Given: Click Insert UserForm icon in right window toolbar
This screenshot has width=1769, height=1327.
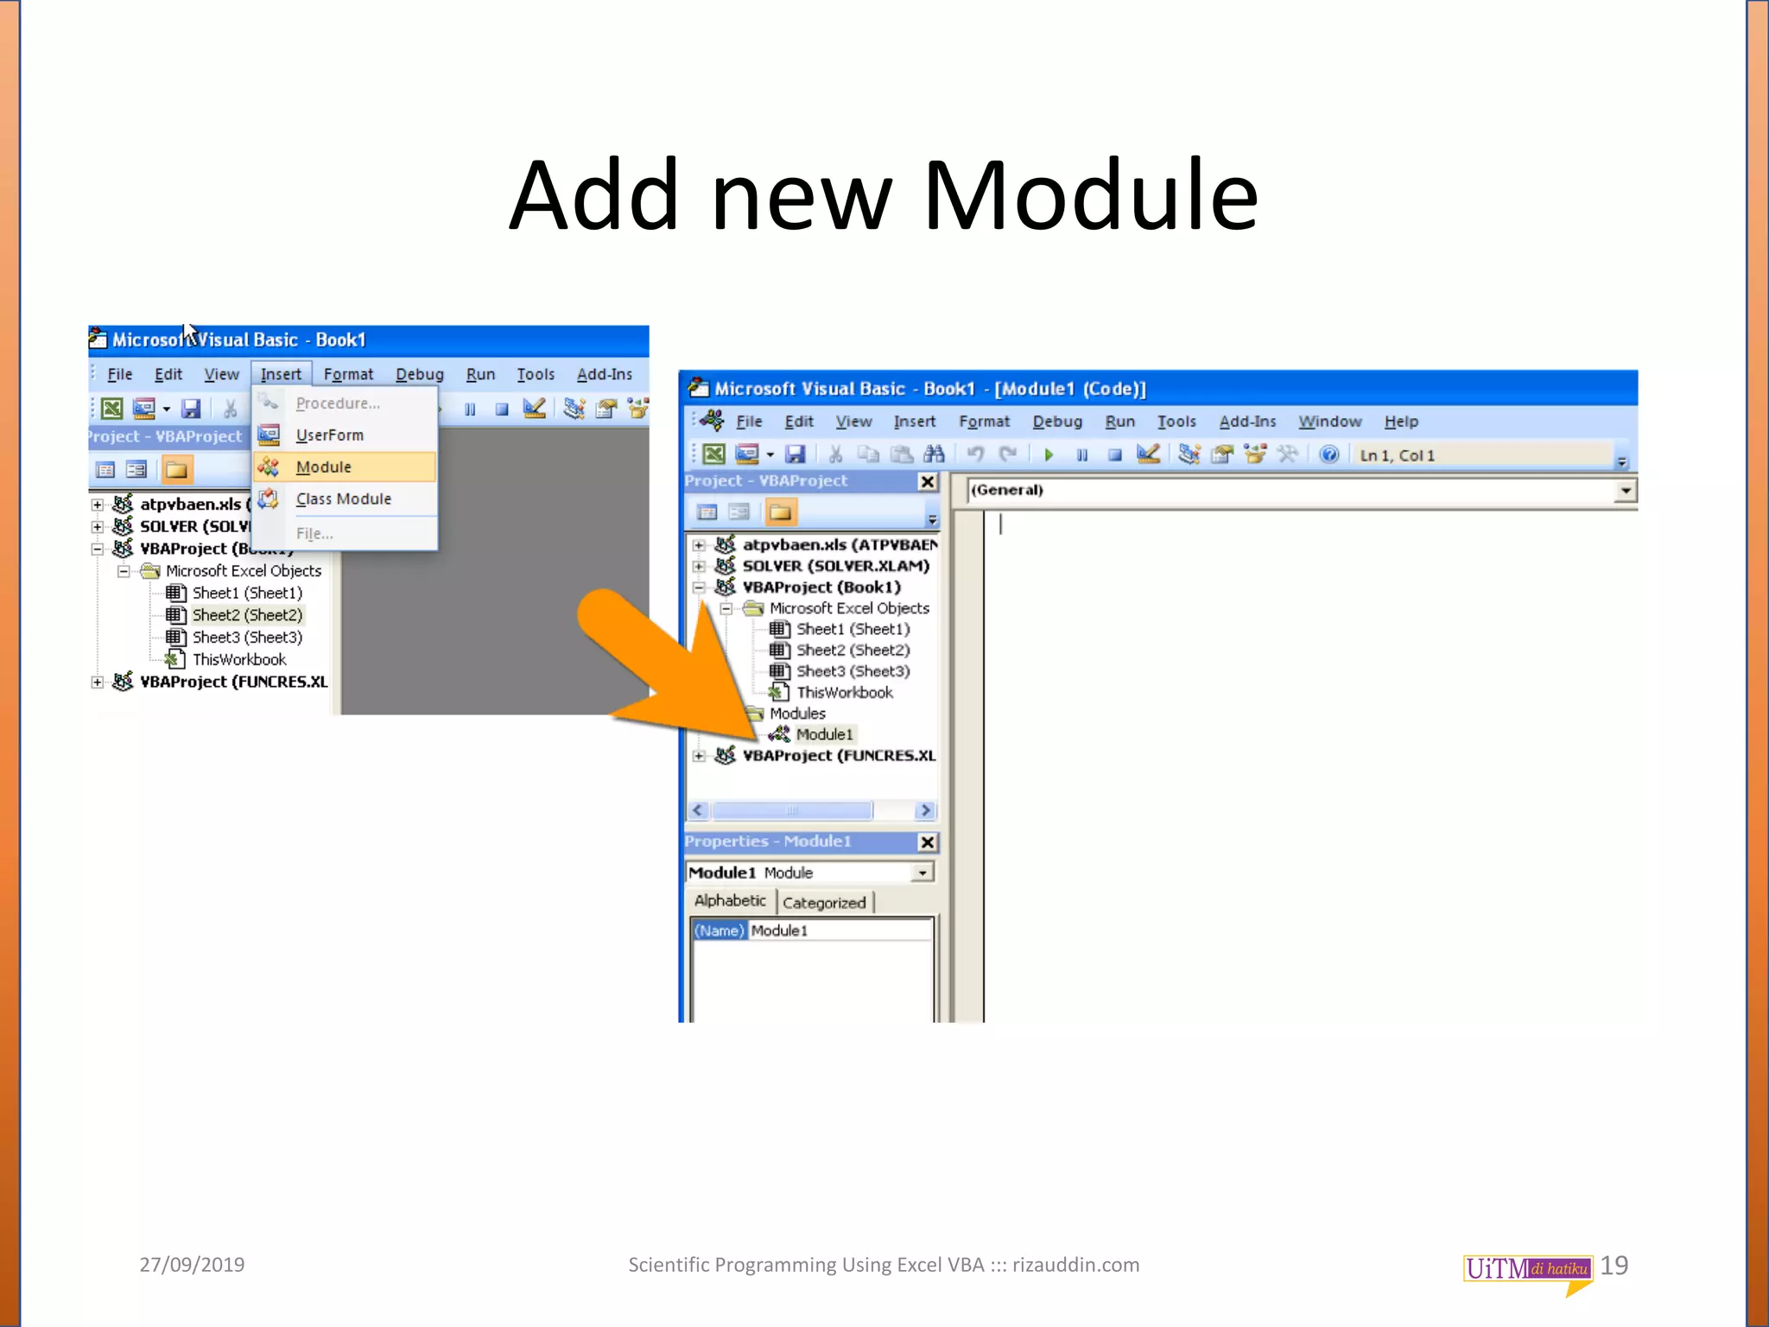Looking at the screenshot, I should (746, 454).
